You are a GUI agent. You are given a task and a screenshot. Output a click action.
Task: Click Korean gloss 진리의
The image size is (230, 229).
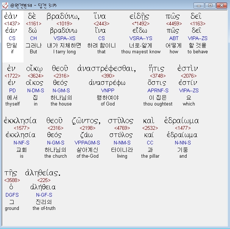44,202
